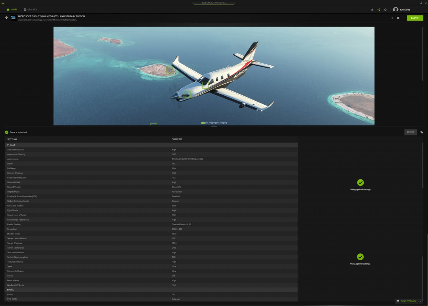Viewport: 428px width, 306px height.
Task: Go back using the left arrow icon
Action: point(6,18)
